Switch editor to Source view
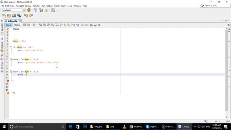231x130 pixels. [x=8, y=25]
